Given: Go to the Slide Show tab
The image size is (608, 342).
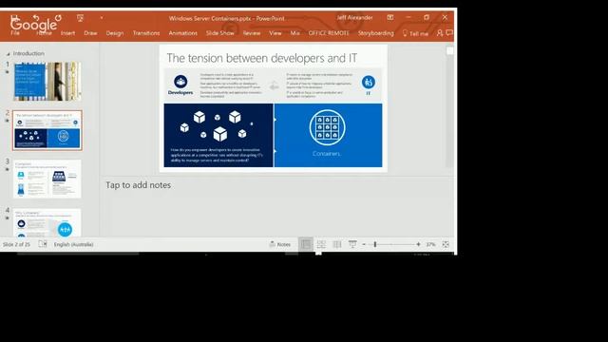Looking at the screenshot, I should (x=219, y=33).
